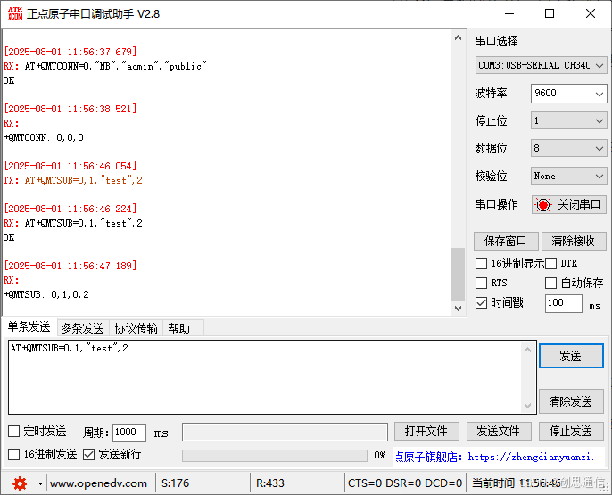The height and width of the screenshot is (495, 612).
Task: Click CTS=0 DSR=0 DCD=0 status
Action: (x=405, y=483)
